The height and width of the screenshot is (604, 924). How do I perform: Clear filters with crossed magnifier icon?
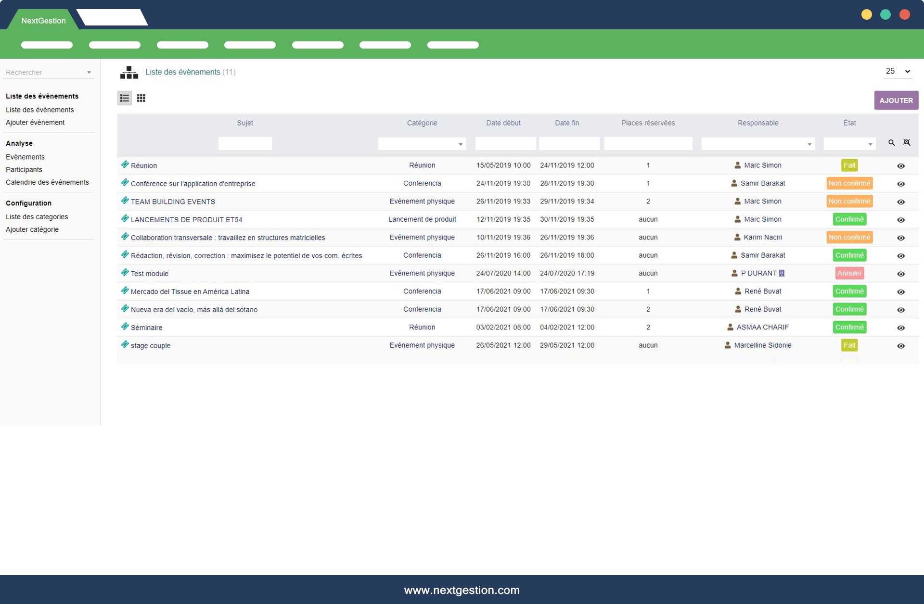click(907, 143)
